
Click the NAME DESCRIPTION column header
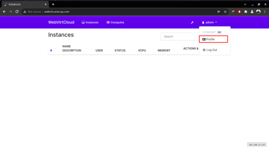[x=72, y=48]
